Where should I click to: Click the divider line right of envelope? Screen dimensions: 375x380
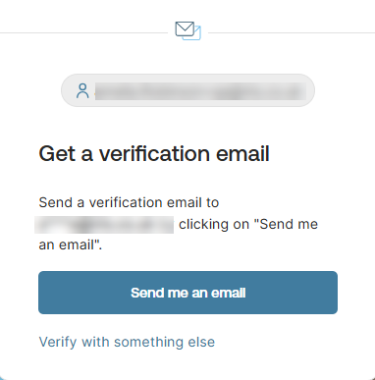[x=292, y=32]
